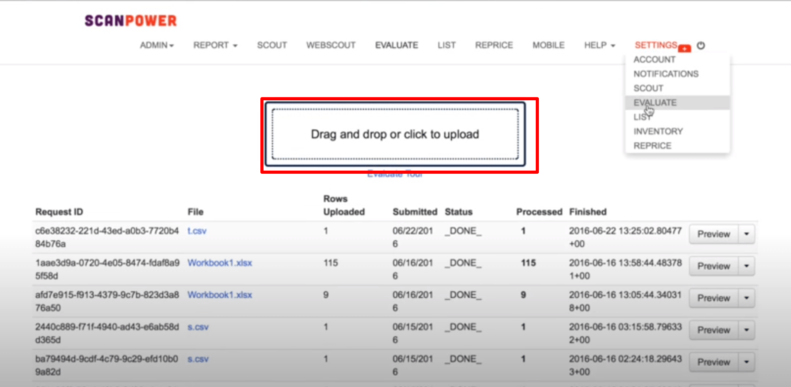Open Workbook1.xlsx with 9 rows
This screenshot has height=387, width=791.
tap(220, 295)
